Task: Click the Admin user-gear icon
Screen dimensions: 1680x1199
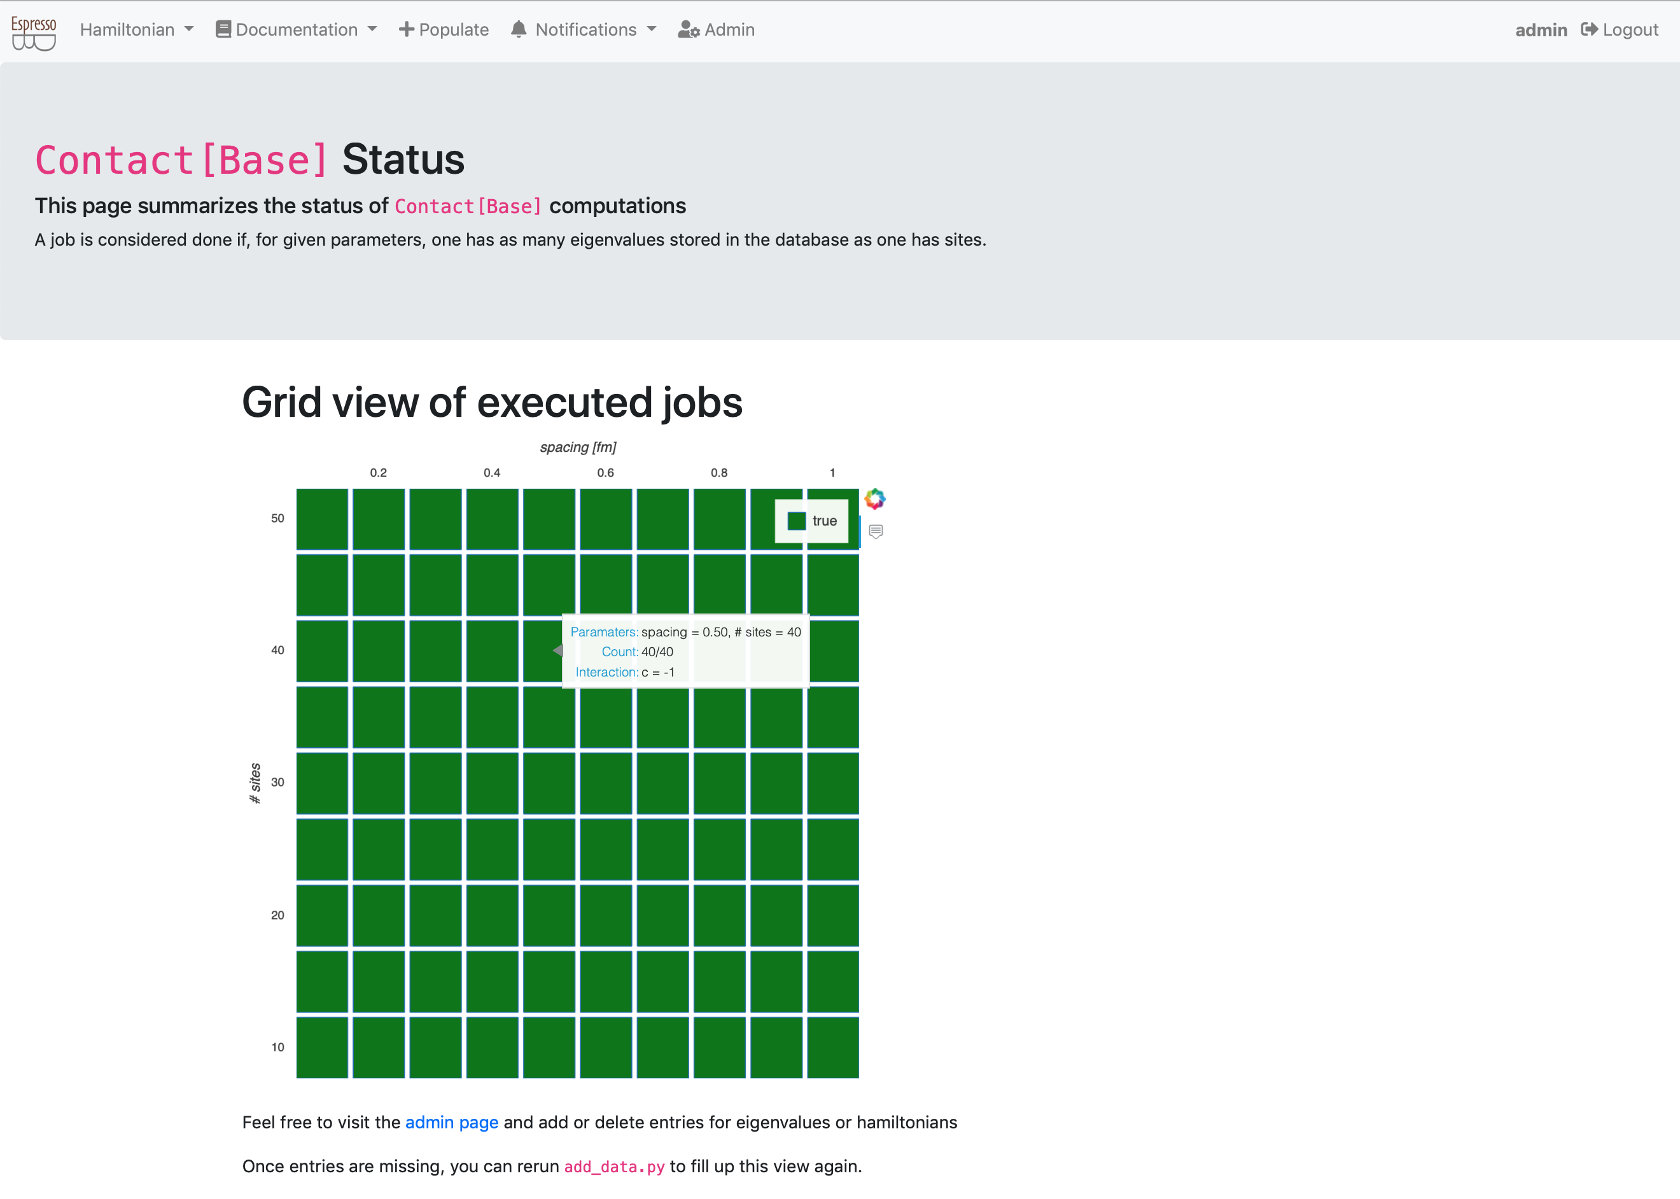Action: 689,29
